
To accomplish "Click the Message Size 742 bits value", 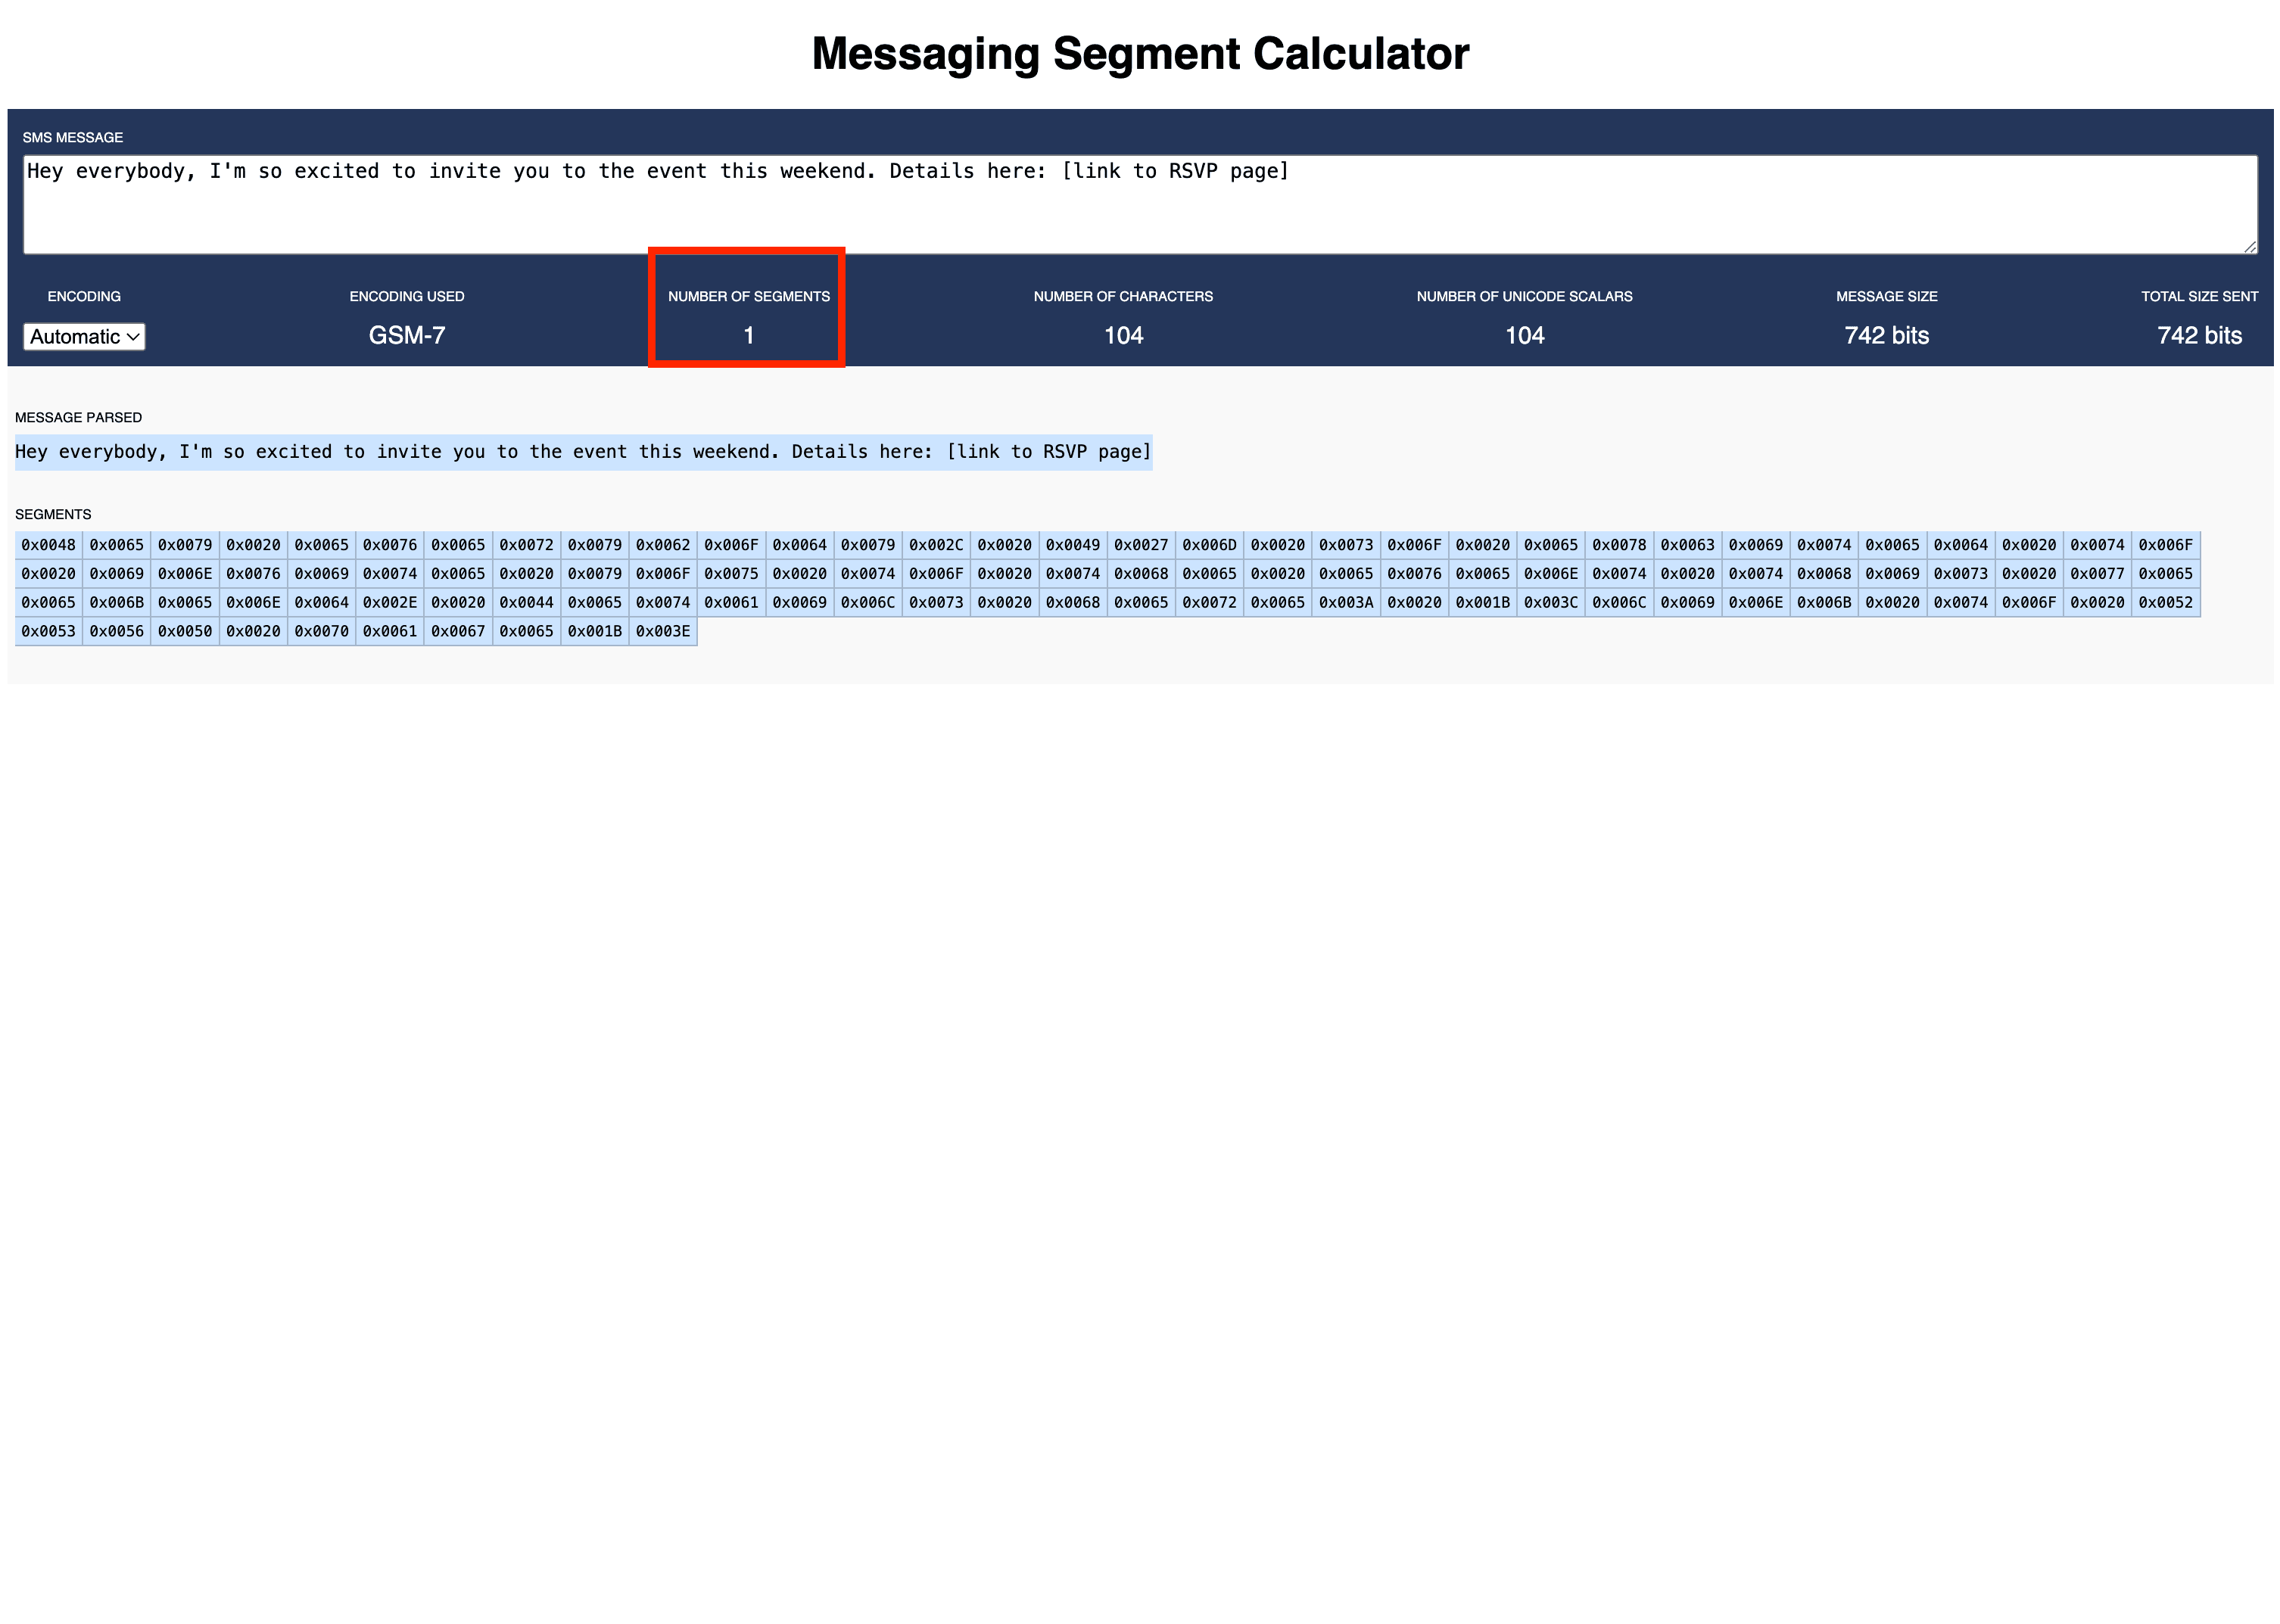I will click(1885, 336).
